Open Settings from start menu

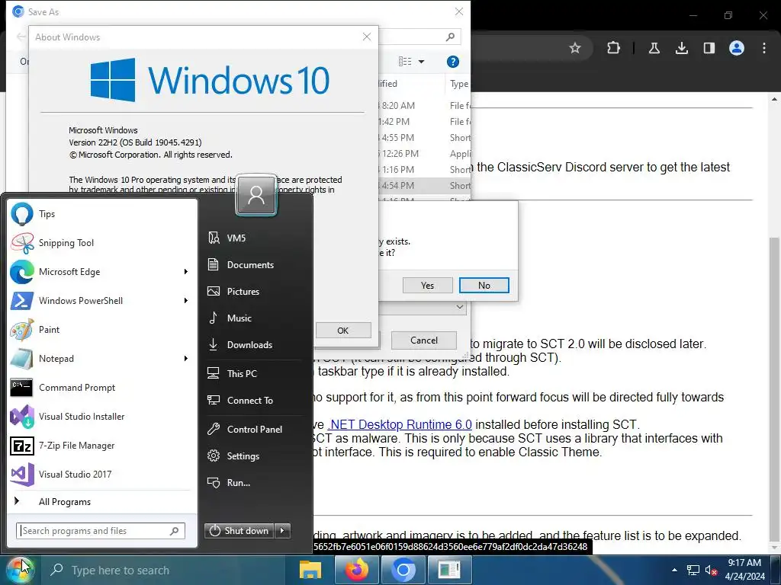pyautogui.click(x=254, y=456)
